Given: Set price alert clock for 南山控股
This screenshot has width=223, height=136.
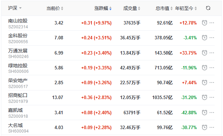Looking at the screenshot, I should 204,23.
